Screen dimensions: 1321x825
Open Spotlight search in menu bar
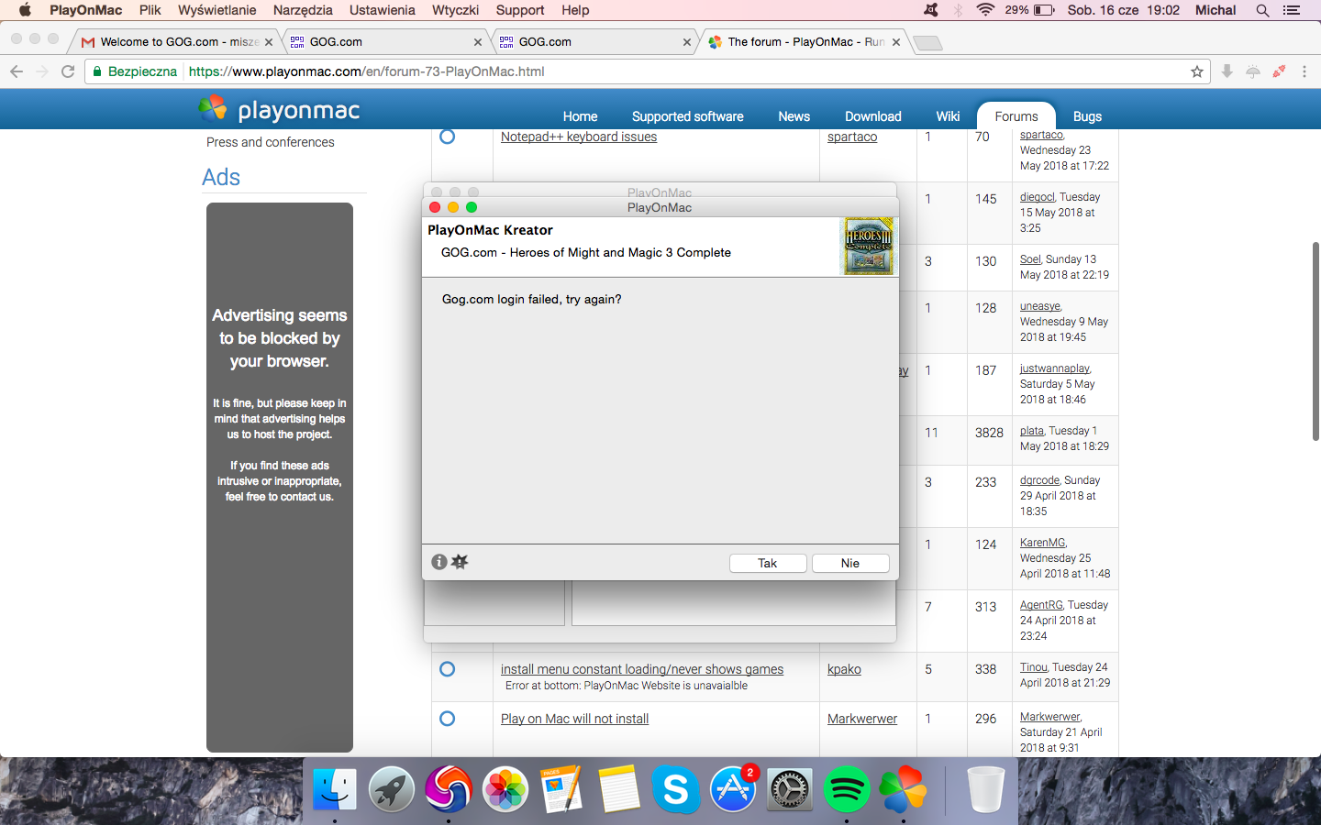(1262, 10)
